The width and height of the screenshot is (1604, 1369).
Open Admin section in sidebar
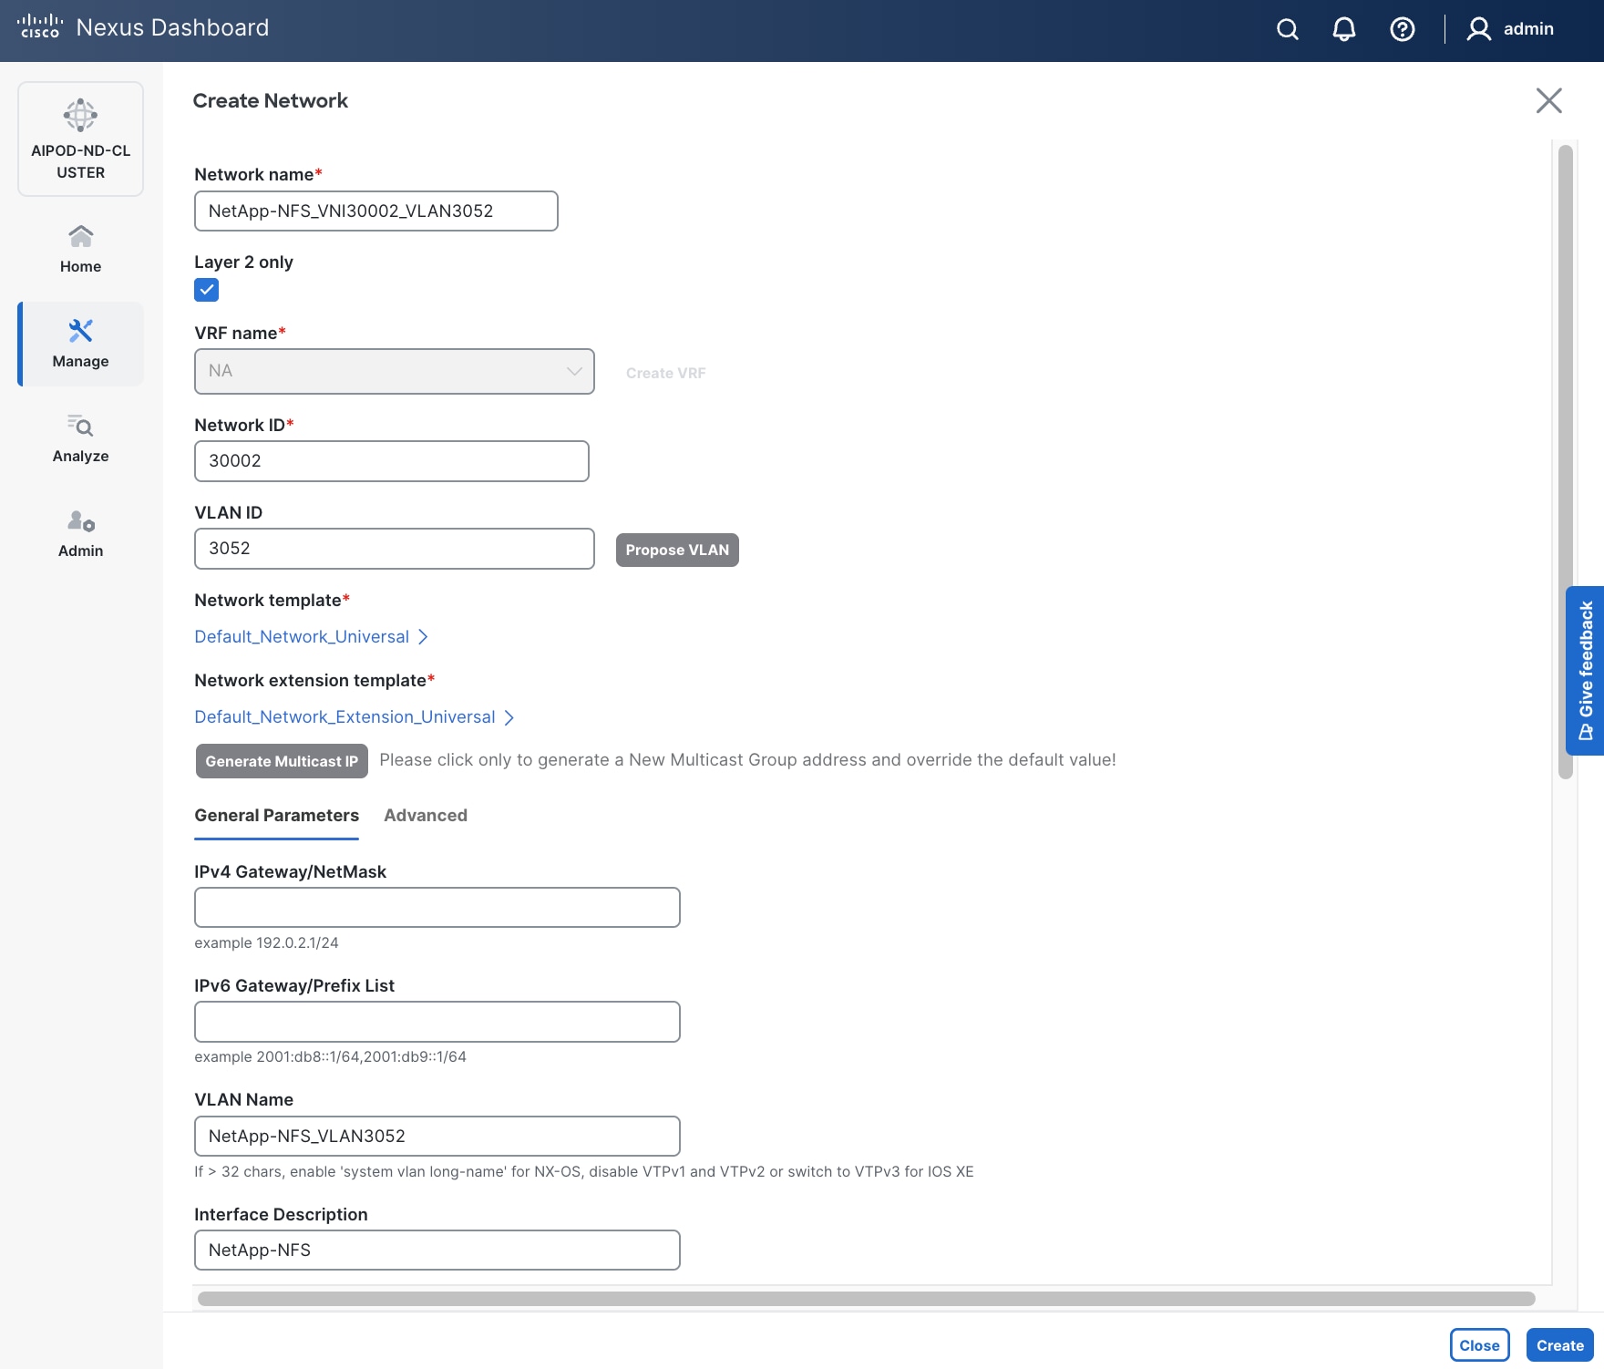(x=80, y=533)
